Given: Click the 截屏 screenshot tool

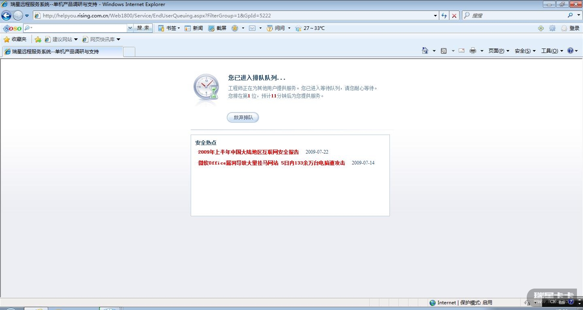Looking at the screenshot, I should [x=217, y=28].
